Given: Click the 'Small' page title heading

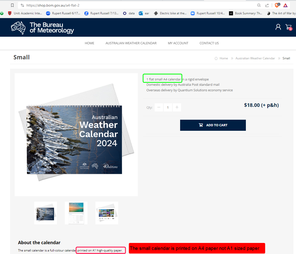Looking at the screenshot, I should [x=21, y=57].
